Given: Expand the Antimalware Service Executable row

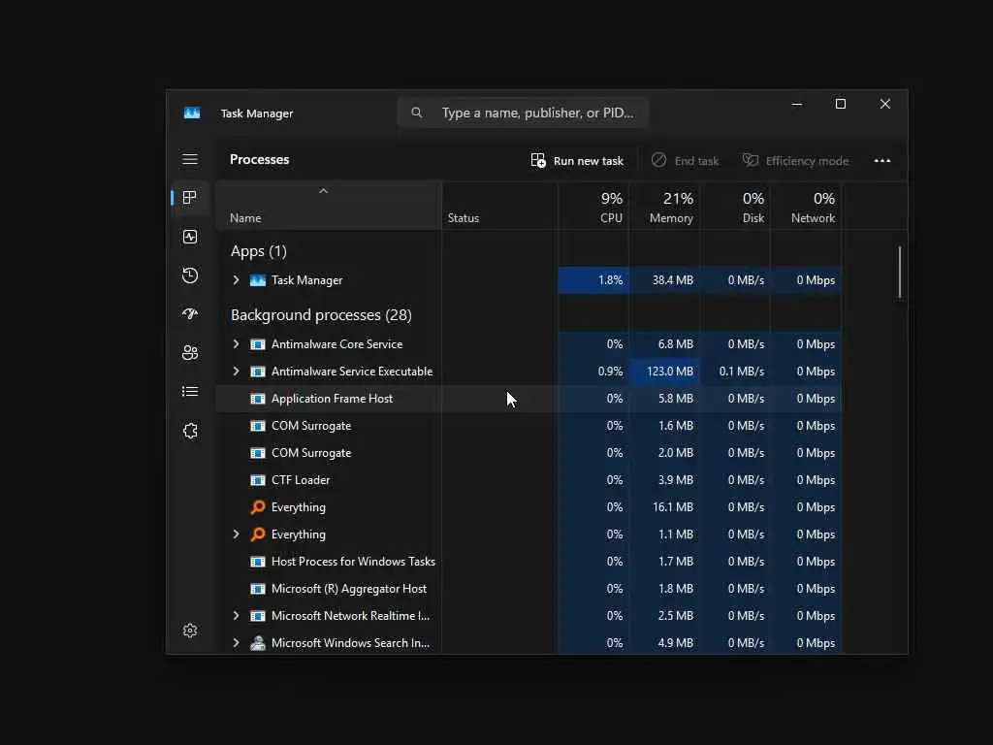Looking at the screenshot, I should pyautogui.click(x=236, y=372).
